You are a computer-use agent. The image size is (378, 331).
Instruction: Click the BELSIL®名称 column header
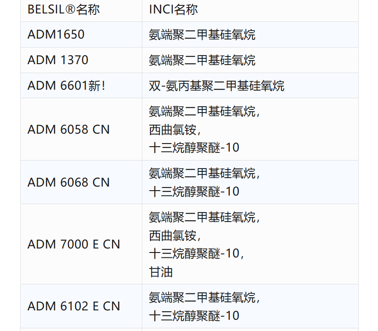point(64,9)
